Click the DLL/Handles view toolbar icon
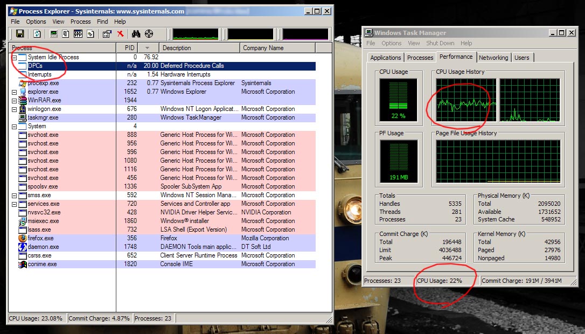The height and width of the screenshot is (334, 585). (x=90, y=34)
